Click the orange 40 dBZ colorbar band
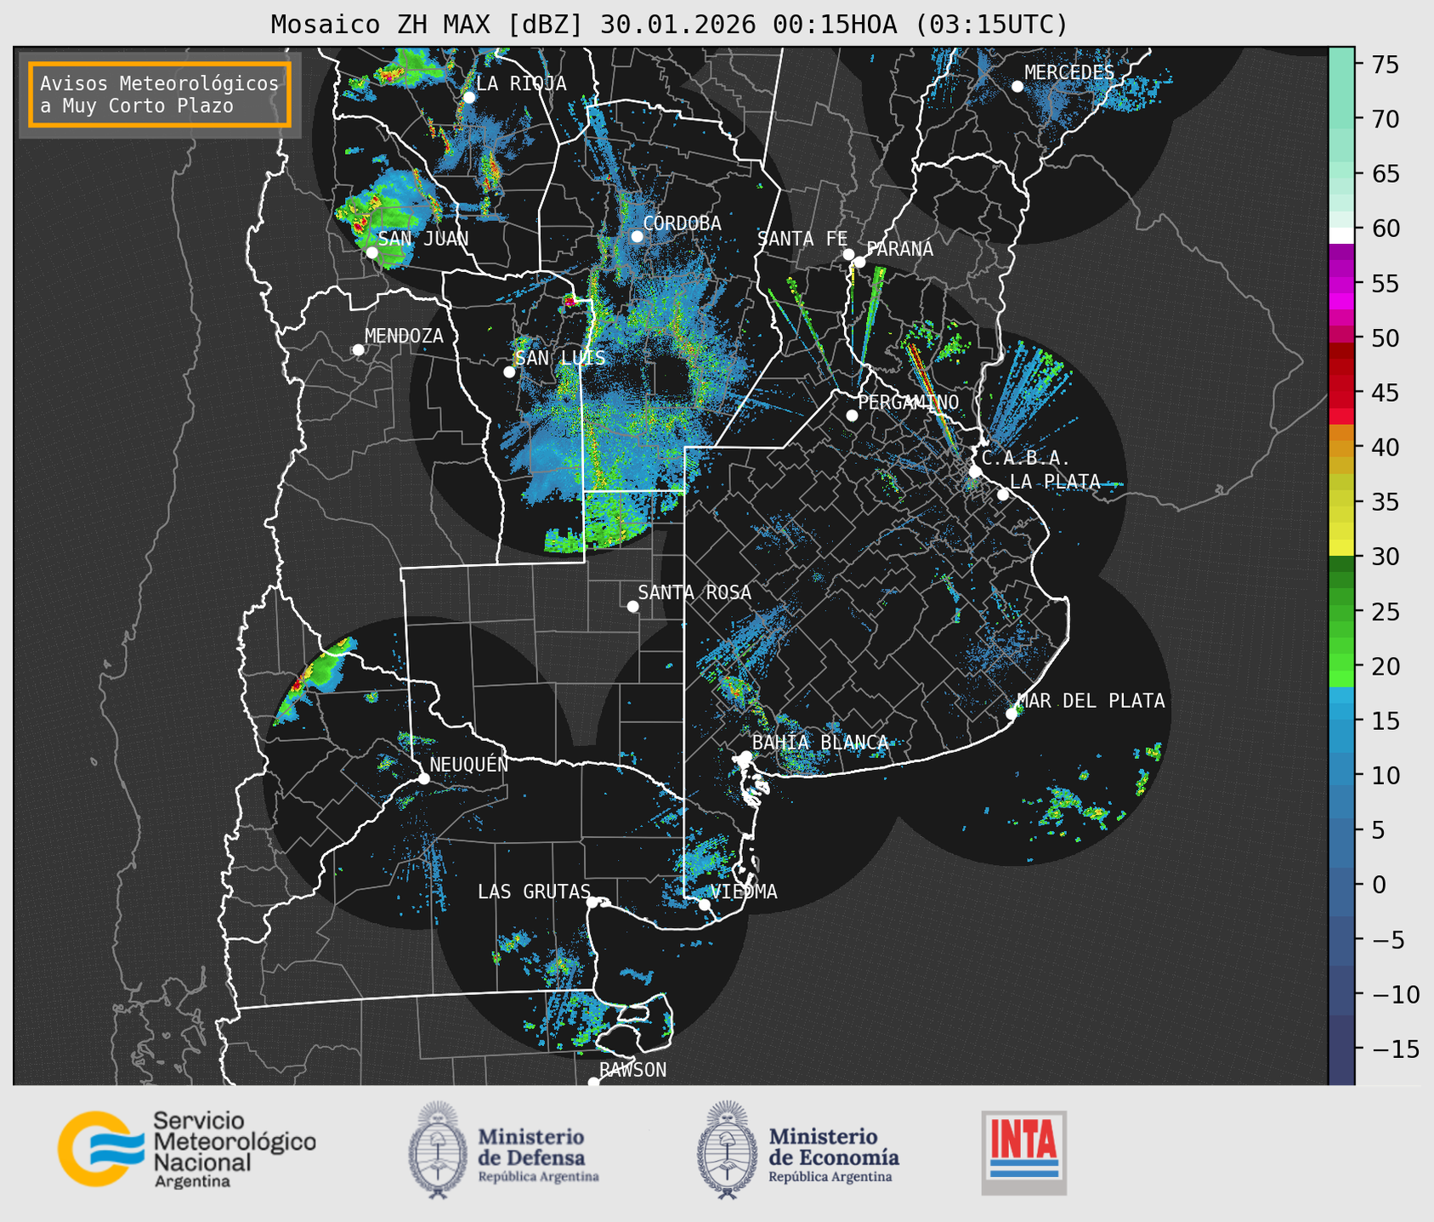The height and width of the screenshot is (1222, 1434). coord(1340,448)
